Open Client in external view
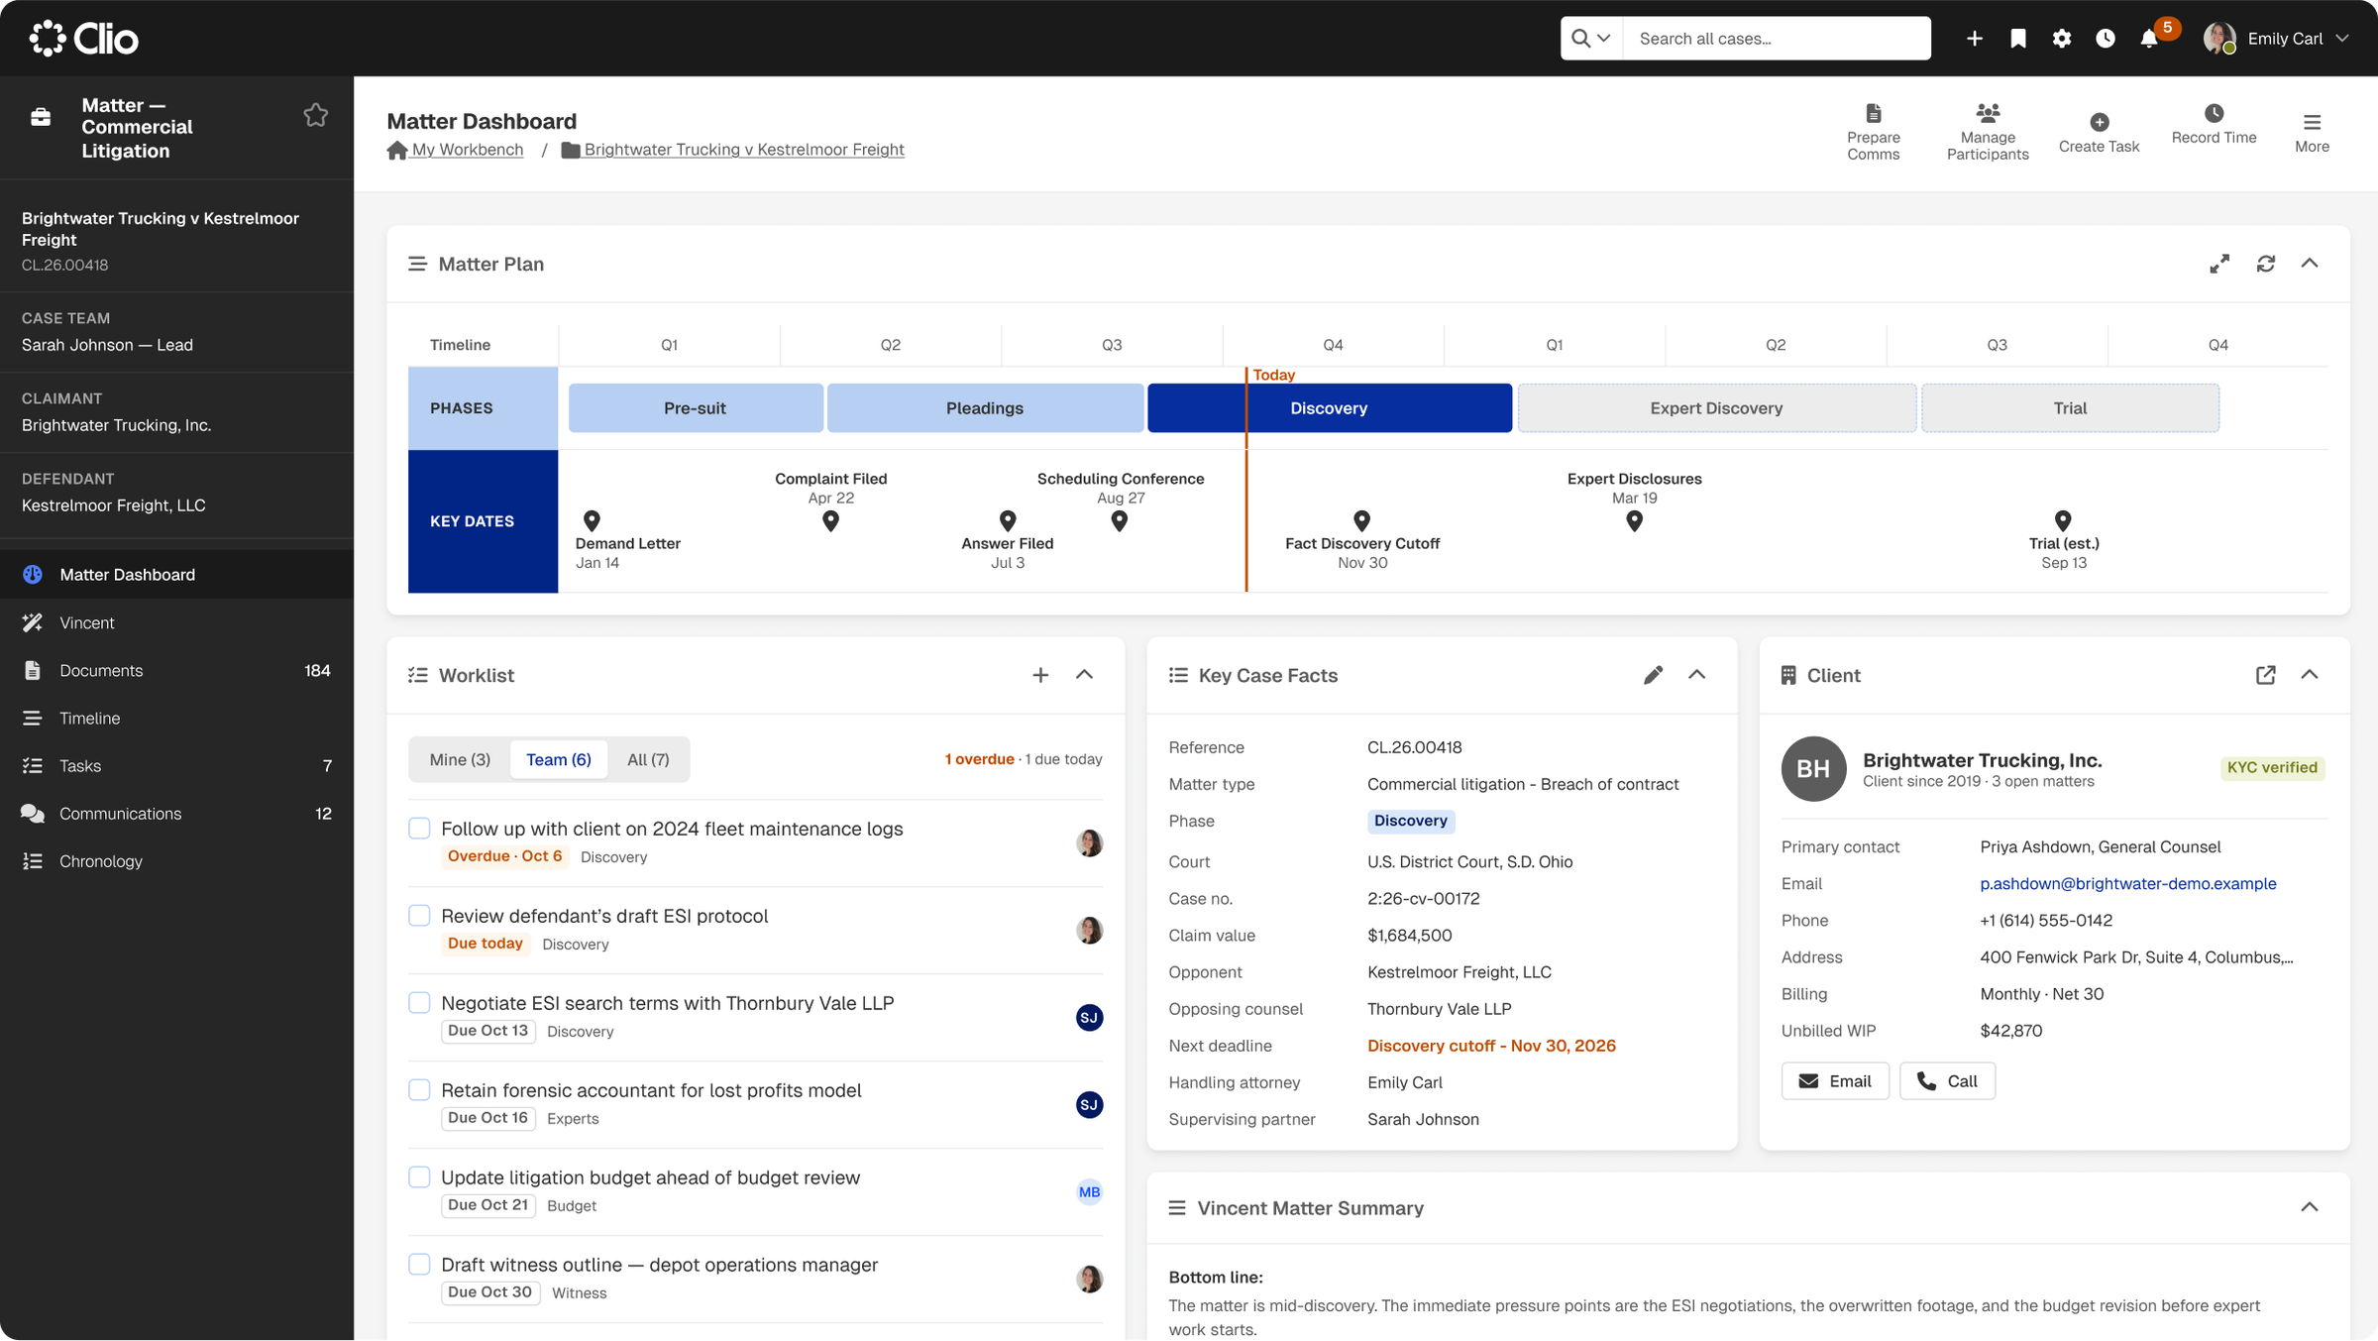The image size is (2378, 1341). pyautogui.click(x=2265, y=675)
